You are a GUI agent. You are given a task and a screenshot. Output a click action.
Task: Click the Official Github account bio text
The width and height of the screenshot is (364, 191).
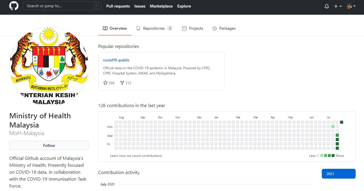point(48,172)
